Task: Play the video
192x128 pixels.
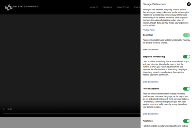Action: pos(4,109)
